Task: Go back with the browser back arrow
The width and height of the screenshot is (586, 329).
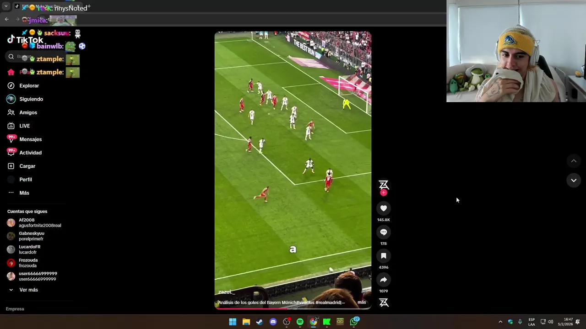Action: click(x=6, y=19)
